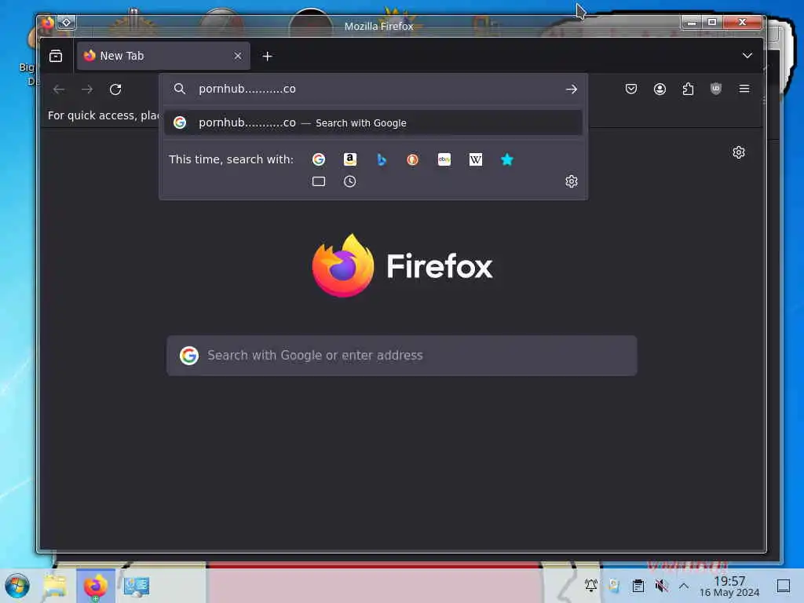Open the system settings taskbar icon

[137, 586]
